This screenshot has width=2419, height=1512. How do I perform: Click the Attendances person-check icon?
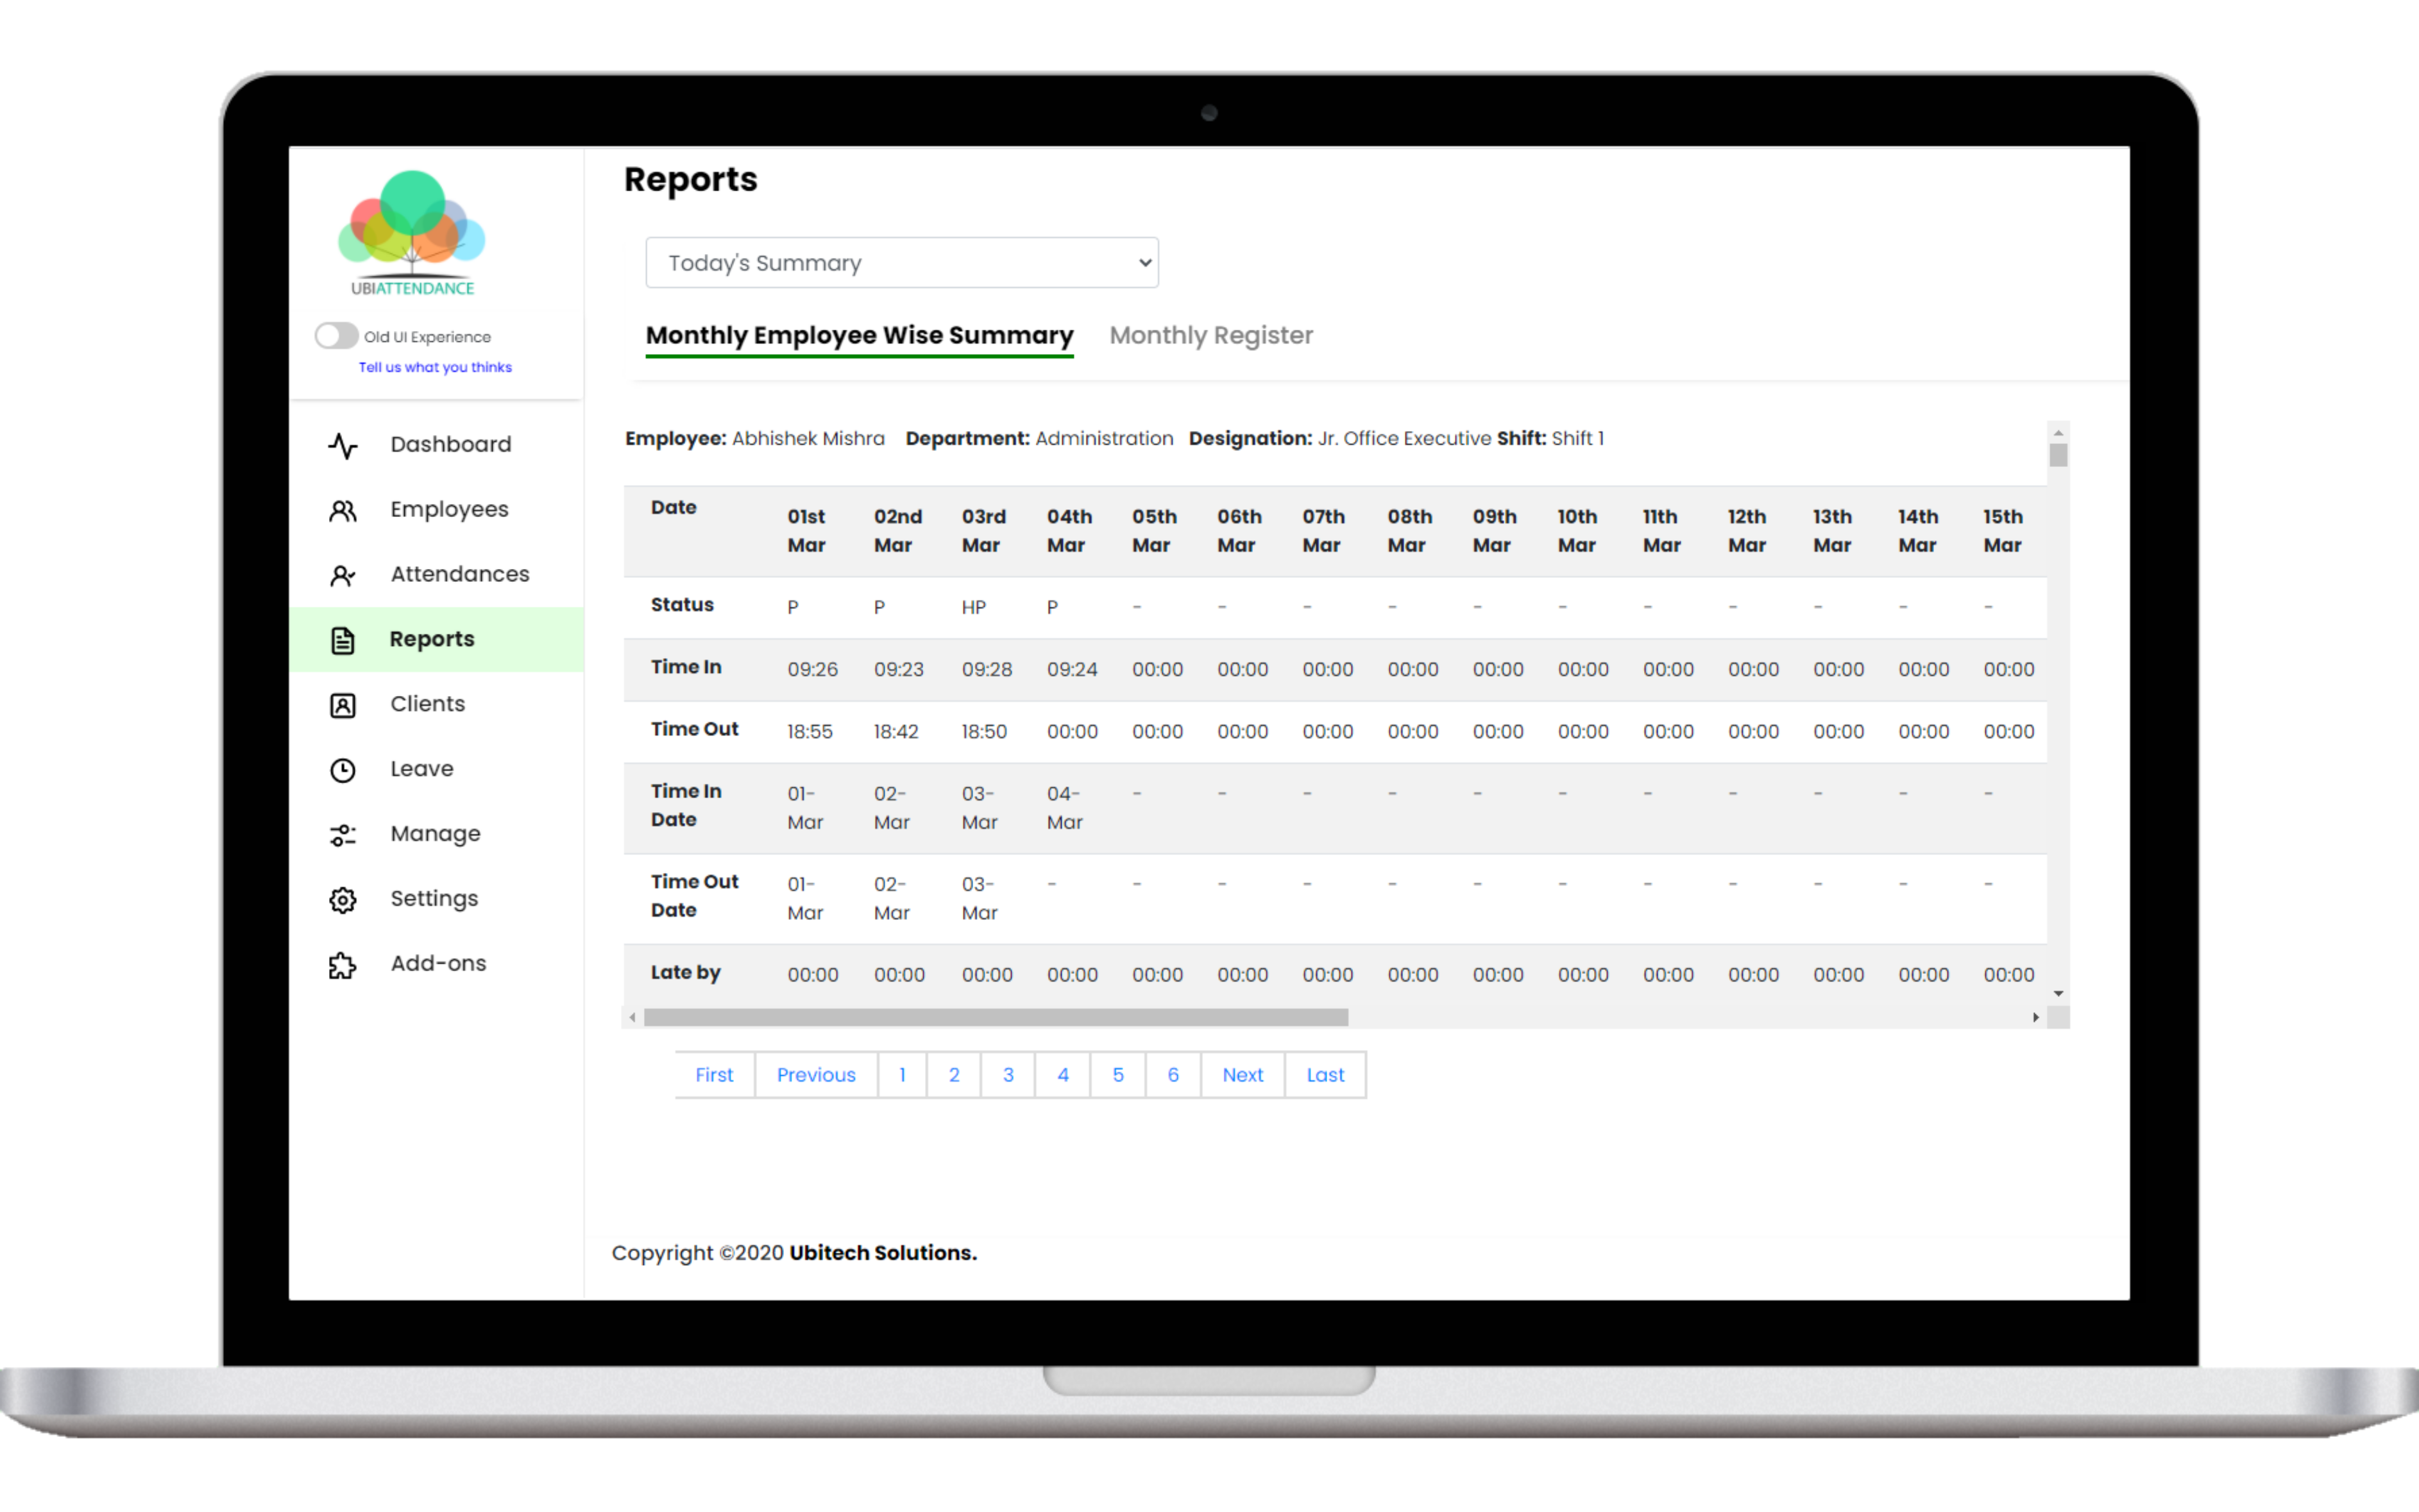[343, 576]
